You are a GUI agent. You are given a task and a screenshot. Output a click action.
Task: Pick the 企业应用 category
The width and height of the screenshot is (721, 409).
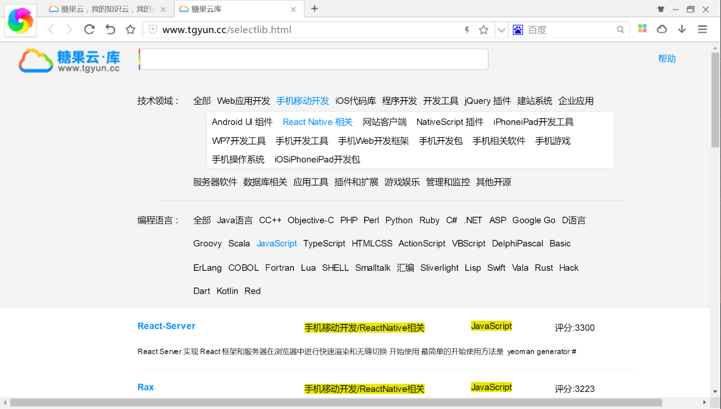tap(576, 101)
